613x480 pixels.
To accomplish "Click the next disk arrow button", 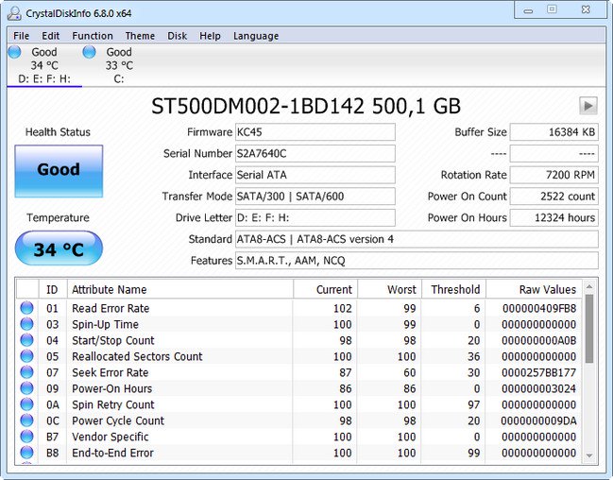I will [587, 105].
